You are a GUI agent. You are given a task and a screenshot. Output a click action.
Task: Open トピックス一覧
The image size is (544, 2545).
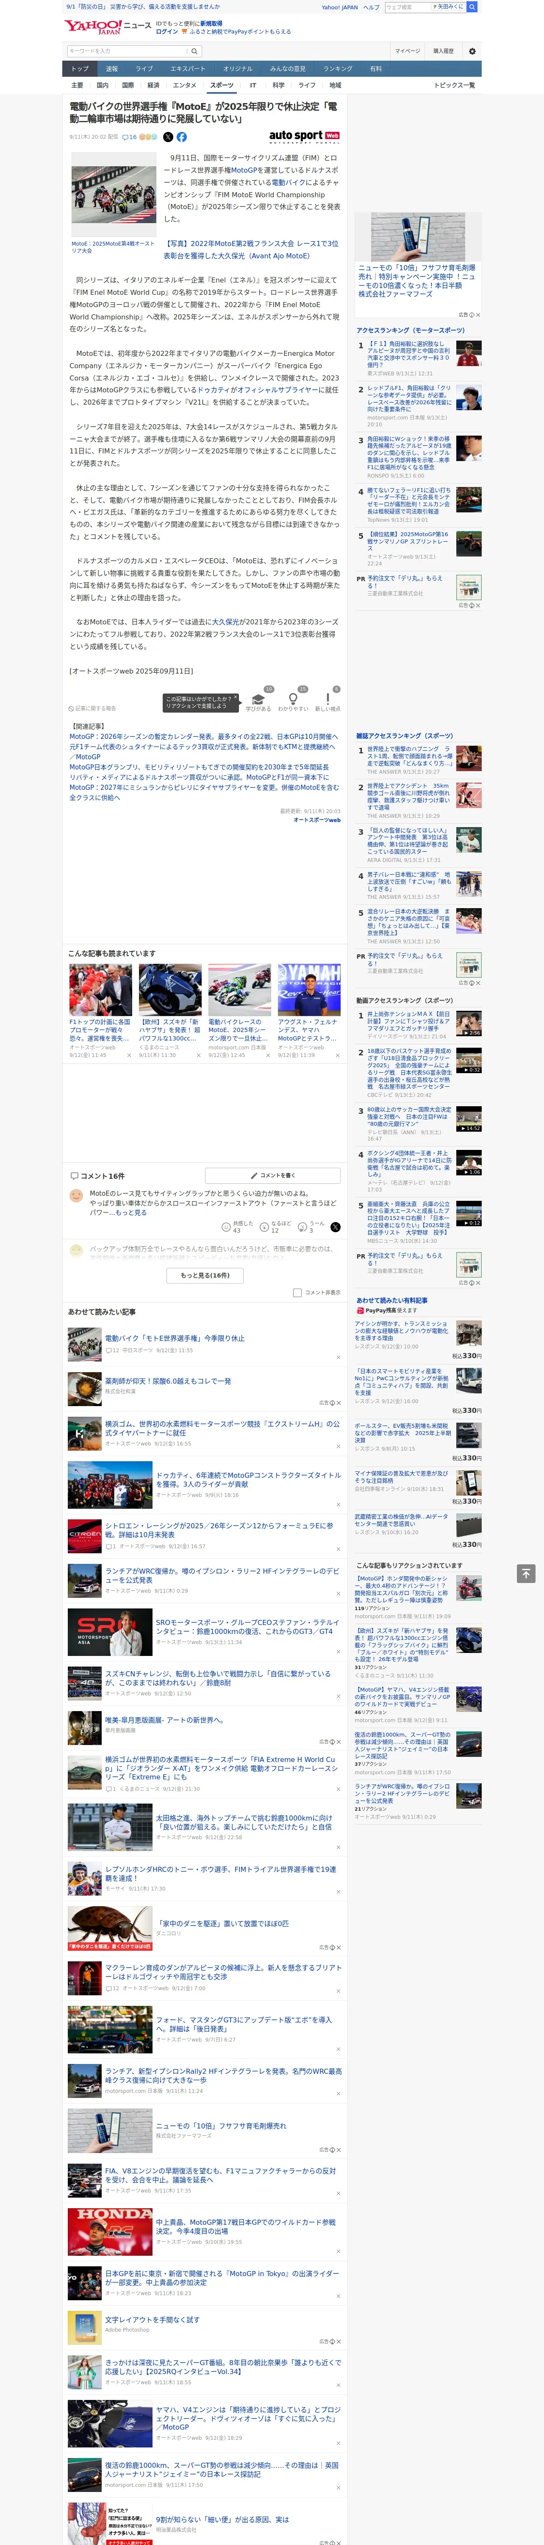[x=454, y=85]
